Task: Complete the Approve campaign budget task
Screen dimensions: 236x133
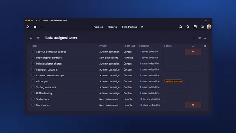Action: [x=33, y=52]
